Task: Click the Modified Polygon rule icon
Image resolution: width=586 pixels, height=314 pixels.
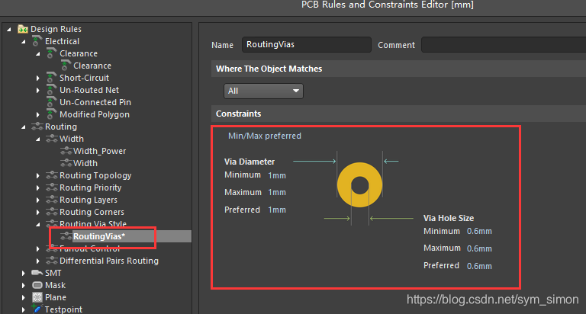Action: (x=52, y=114)
